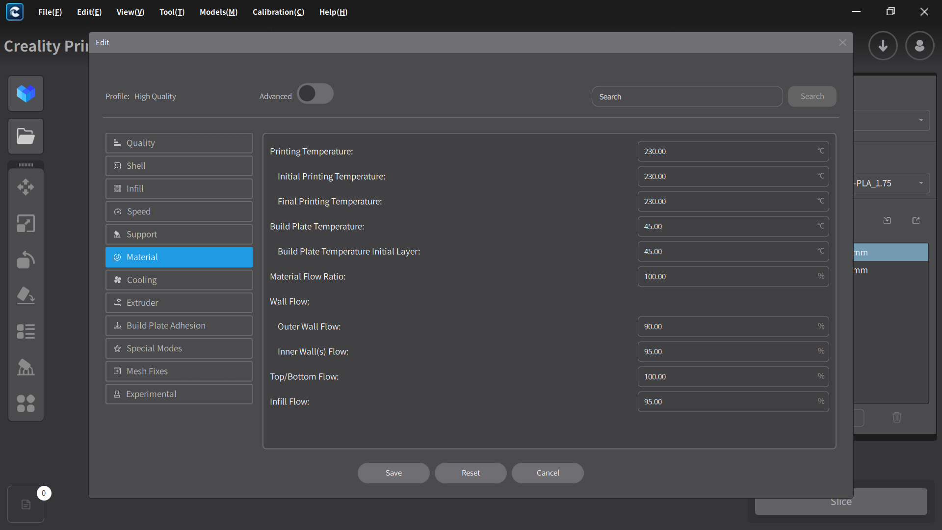Viewport: 942px width, 530px height.
Task: Select the Support settings category
Action: (x=179, y=235)
